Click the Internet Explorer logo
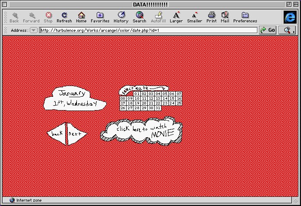 [x=290, y=17]
